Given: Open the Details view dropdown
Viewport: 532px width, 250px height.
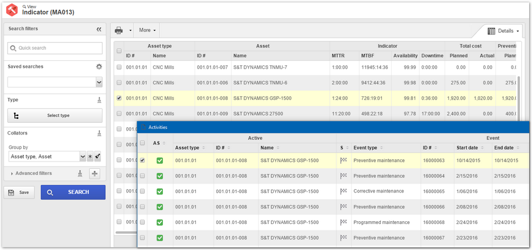Looking at the screenshot, I should 504,31.
